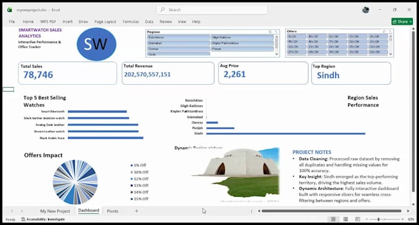Toggle Islamabad in Regions slicer
Viewport: 419px width, 225px height.
[178, 43]
